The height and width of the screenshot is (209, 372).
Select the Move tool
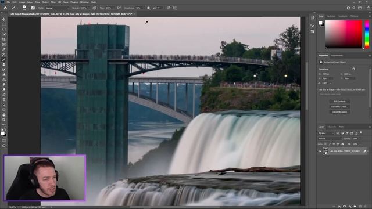pyautogui.click(x=4, y=19)
